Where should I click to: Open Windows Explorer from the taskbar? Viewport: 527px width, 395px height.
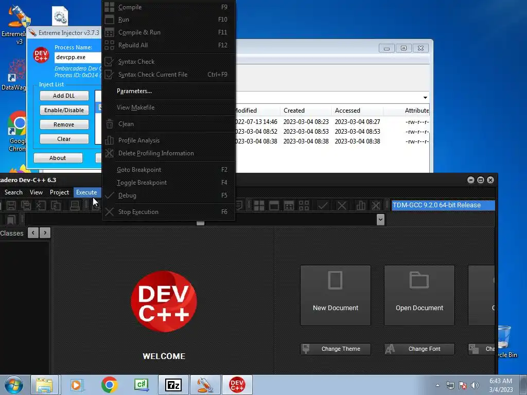pos(44,385)
